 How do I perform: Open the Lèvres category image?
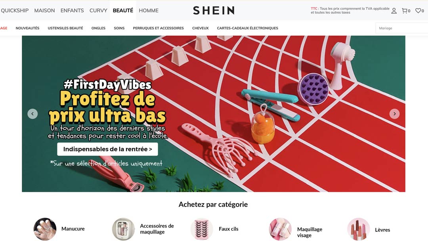pos(358,229)
